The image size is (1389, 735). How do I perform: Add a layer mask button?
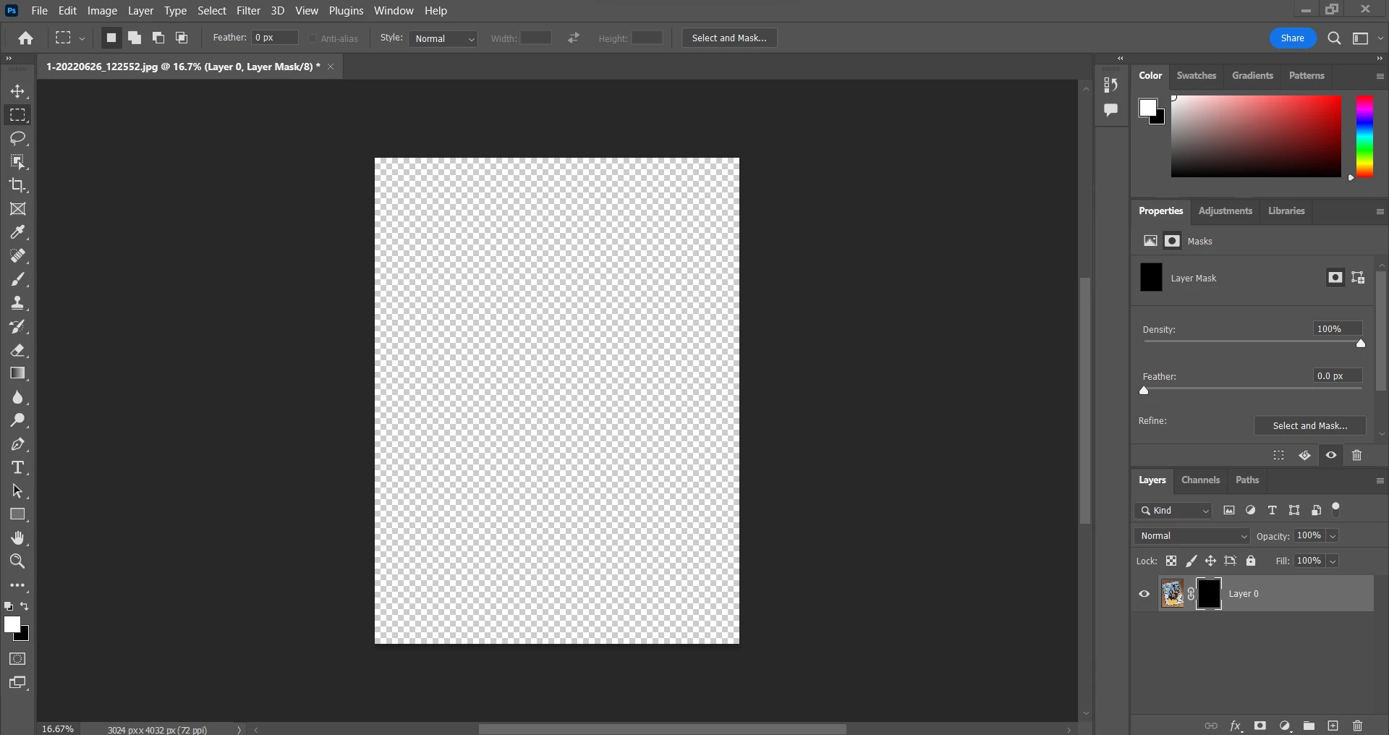(1260, 726)
